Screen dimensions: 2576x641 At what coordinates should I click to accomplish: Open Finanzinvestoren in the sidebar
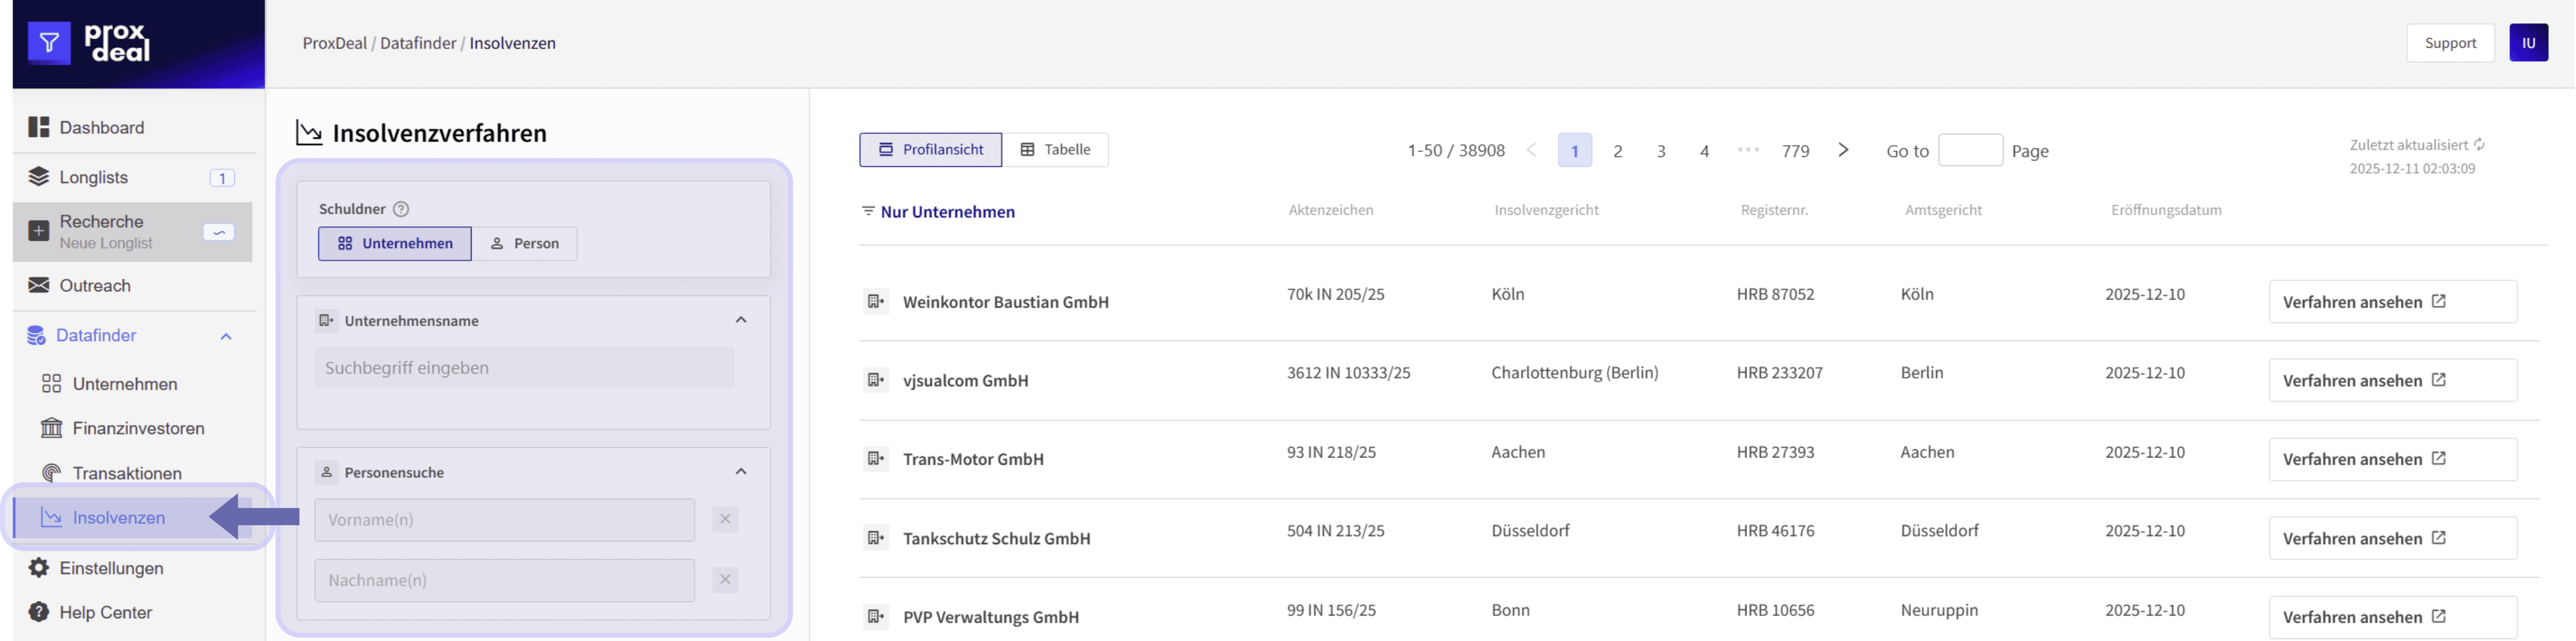(138, 428)
